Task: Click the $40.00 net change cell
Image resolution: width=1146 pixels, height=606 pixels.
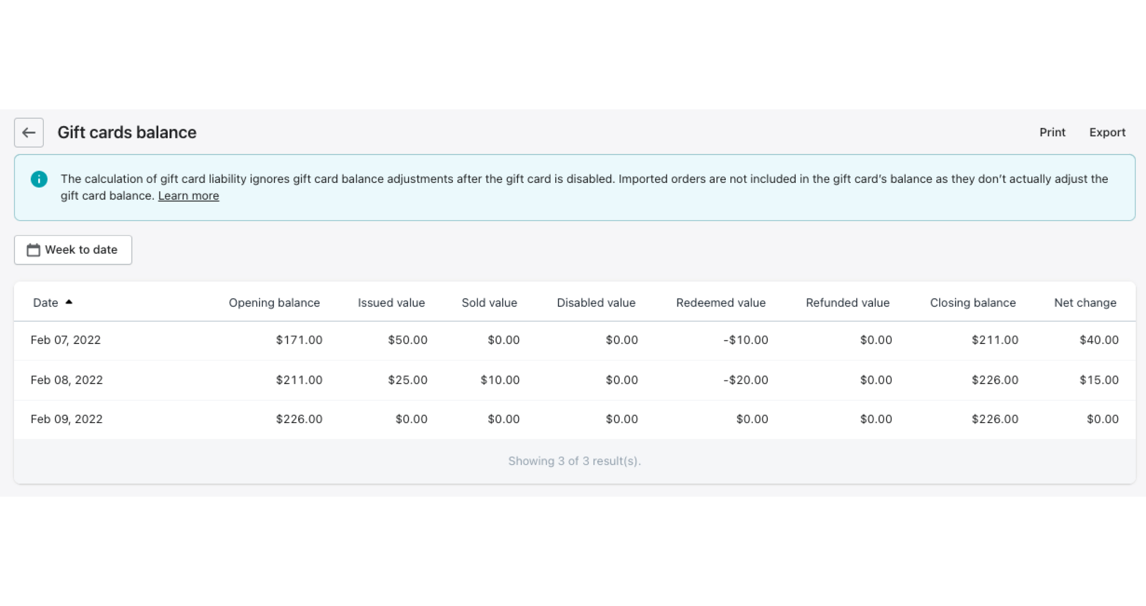Action: click(1099, 340)
